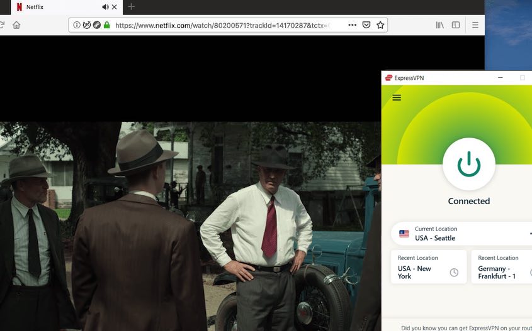Open the Firefox application menu

tap(475, 25)
